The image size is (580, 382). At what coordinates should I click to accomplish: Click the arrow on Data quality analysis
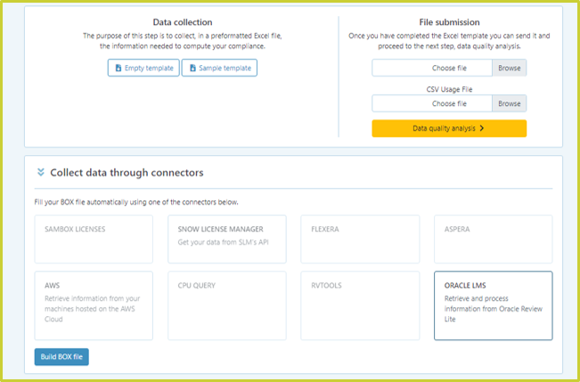point(482,128)
